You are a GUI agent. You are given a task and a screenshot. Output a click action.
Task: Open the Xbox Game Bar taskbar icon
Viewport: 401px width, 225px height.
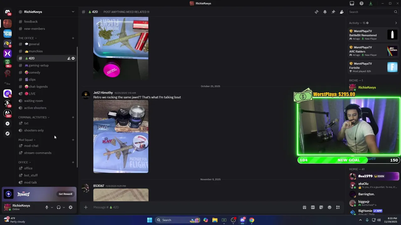tap(224, 220)
